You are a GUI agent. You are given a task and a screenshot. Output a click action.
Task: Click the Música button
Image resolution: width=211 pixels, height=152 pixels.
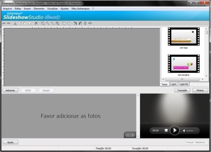200,90
